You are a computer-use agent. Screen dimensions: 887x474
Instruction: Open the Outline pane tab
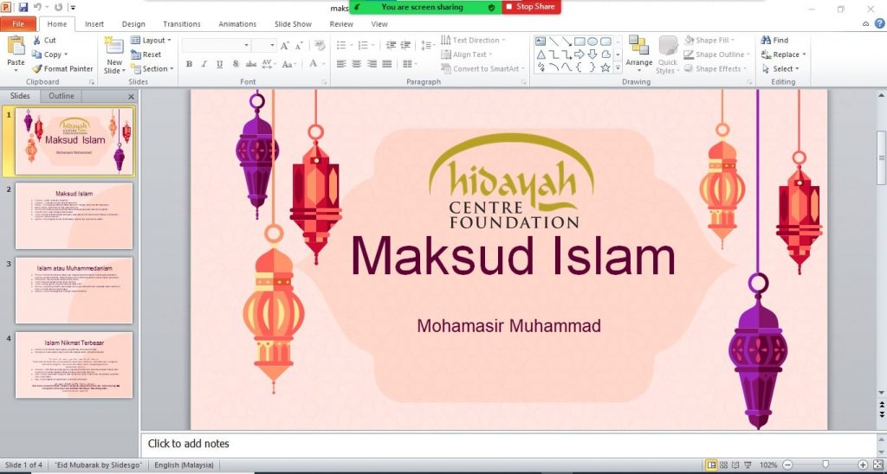(61, 96)
